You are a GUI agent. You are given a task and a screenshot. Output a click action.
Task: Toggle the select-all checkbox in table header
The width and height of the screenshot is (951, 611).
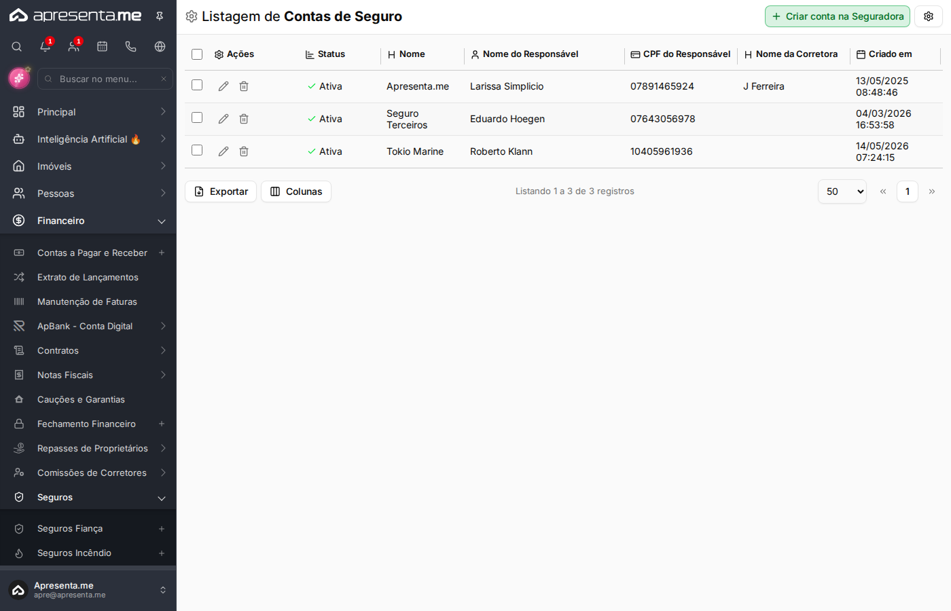197,54
